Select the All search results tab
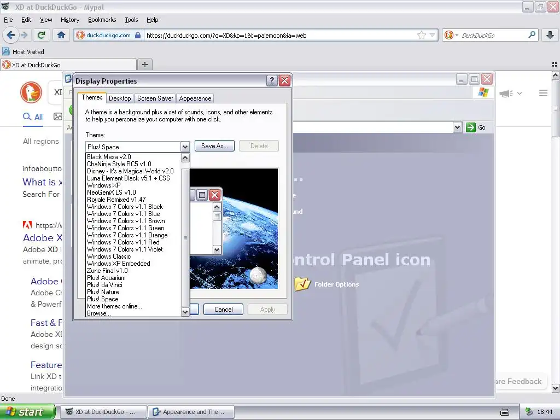Image resolution: width=560 pixels, height=420 pixels. click(33, 117)
